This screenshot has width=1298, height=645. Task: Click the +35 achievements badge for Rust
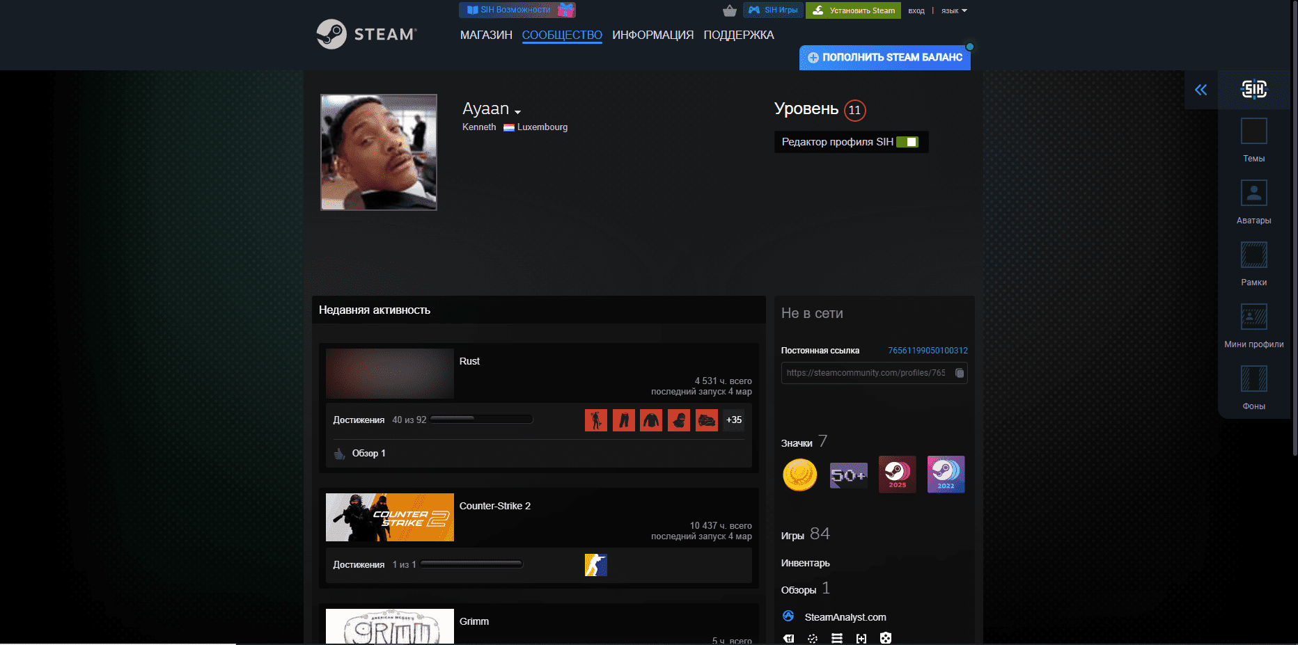pyautogui.click(x=733, y=420)
